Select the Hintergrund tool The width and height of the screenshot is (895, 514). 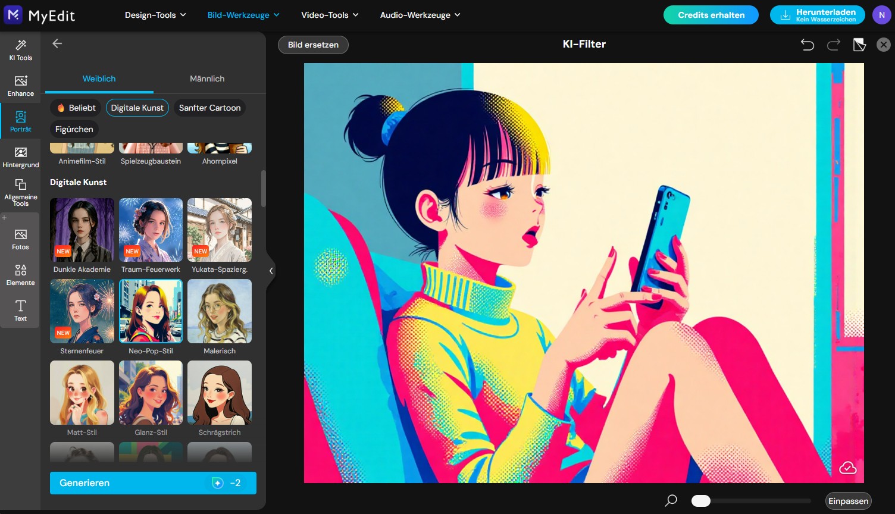20,158
